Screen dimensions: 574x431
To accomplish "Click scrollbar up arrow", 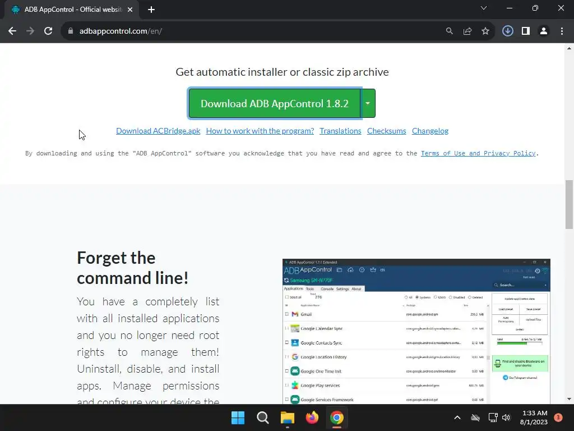I will tap(569, 48).
